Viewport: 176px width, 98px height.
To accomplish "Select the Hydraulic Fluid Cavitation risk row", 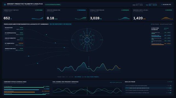I will tap(161, 41).
